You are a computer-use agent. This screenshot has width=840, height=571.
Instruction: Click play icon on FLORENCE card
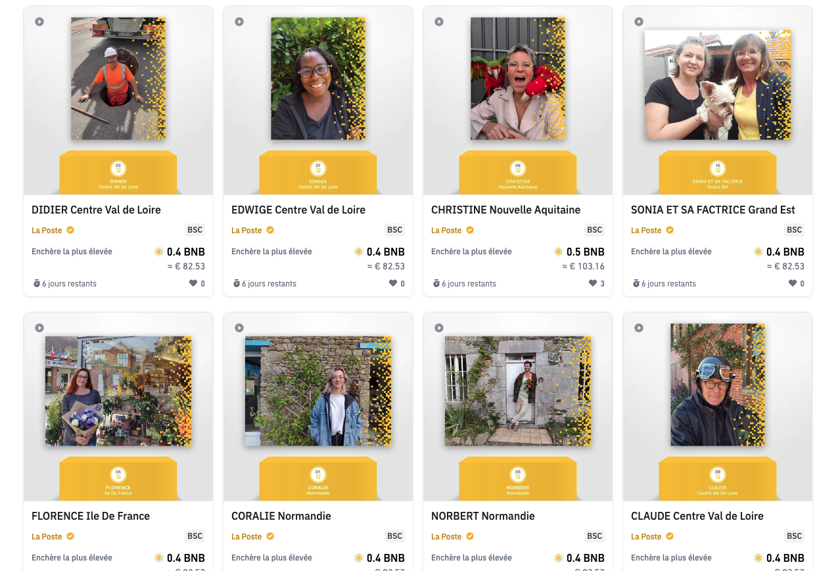39,328
